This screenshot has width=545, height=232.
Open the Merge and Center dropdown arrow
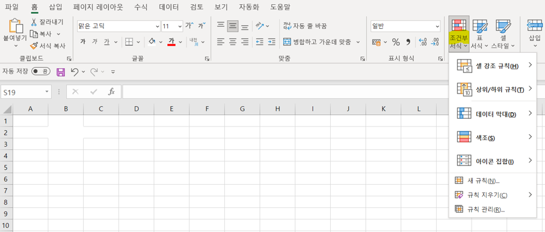click(x=358, y=42)
